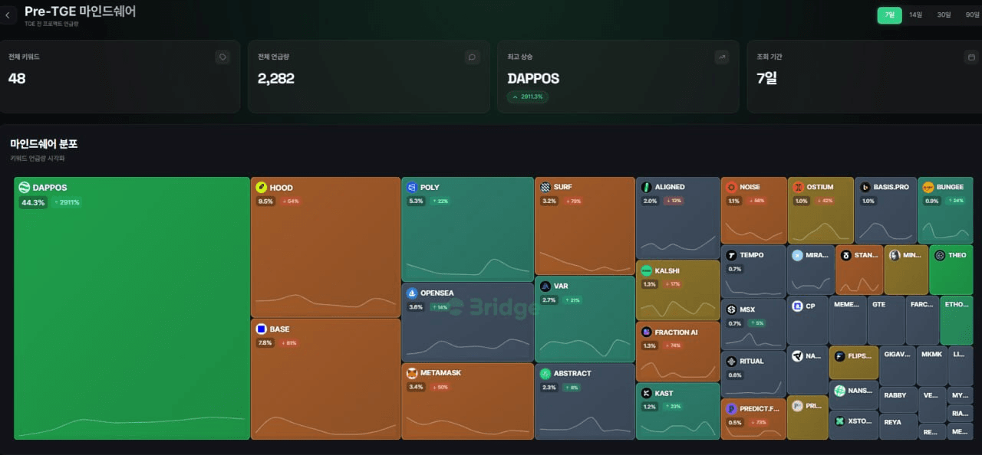
Task: Click the PREDICT.F... logo icon
Action: click(732, 409)
